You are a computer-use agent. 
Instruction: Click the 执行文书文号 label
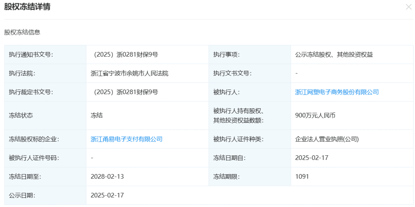232,73
